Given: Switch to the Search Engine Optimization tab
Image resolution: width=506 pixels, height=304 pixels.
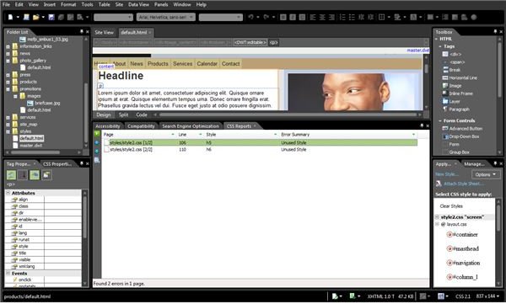Looking at the screenshot, I should tap(191, 126).
